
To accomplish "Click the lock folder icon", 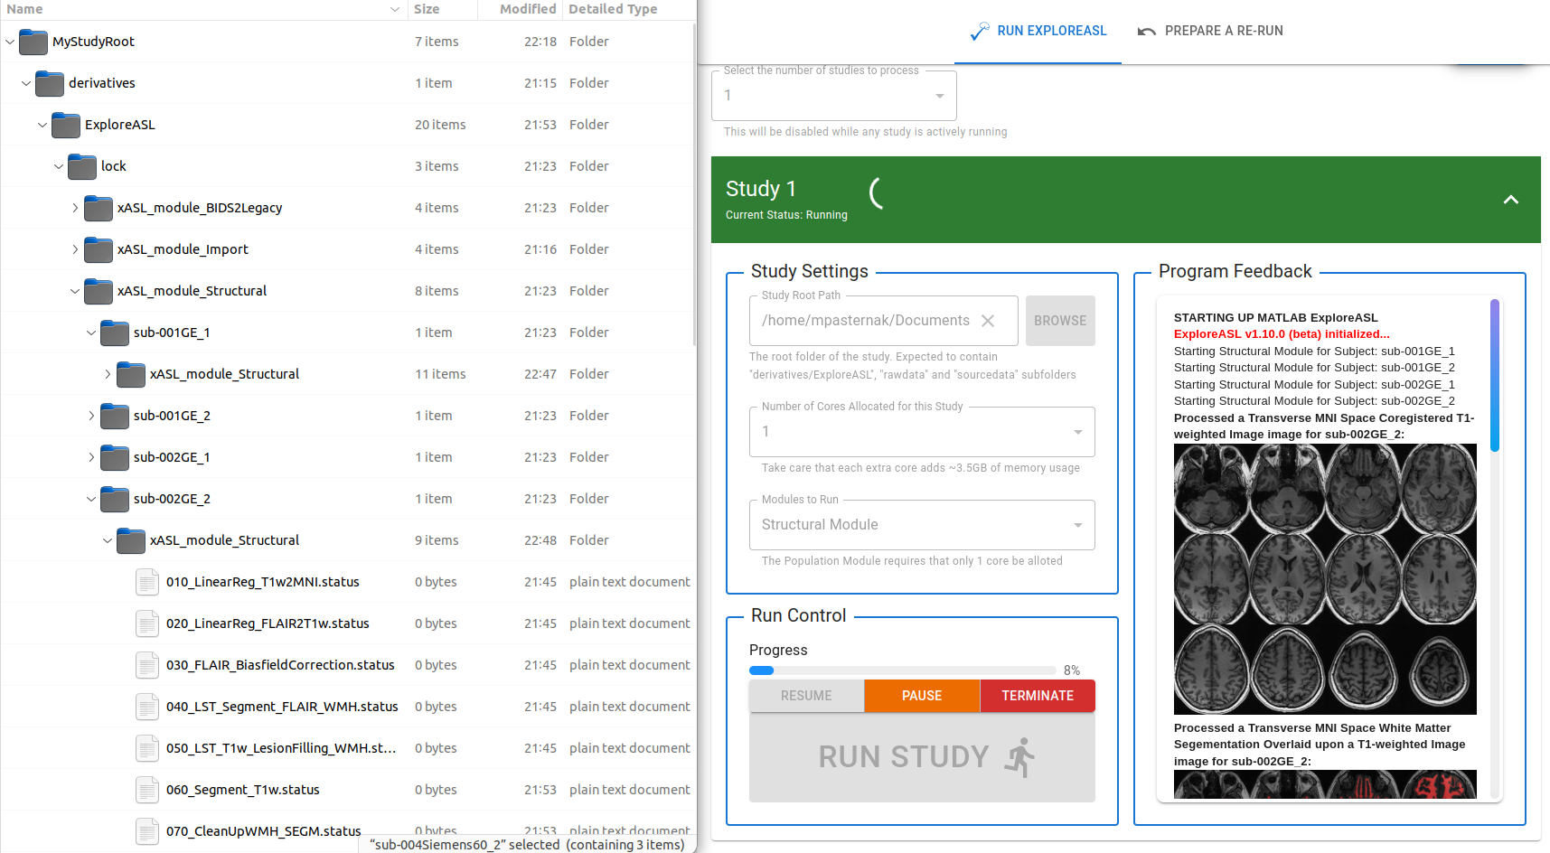I will coord(82,166).
